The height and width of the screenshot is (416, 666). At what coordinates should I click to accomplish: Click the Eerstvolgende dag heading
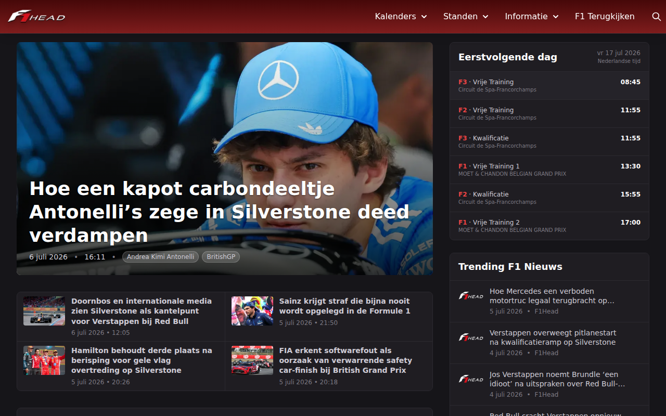tap(508, 57)
